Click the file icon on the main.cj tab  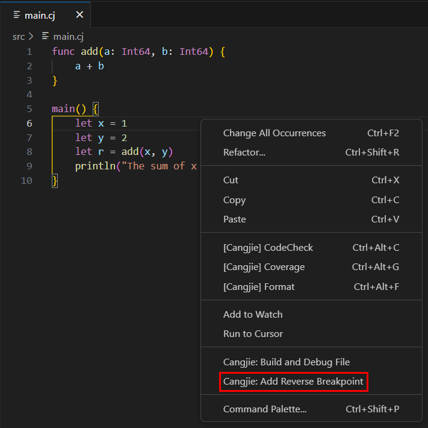17,14
